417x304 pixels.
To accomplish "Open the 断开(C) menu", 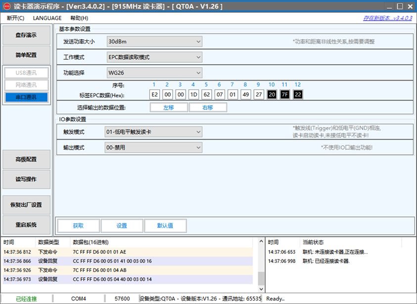I will point(15,18).
